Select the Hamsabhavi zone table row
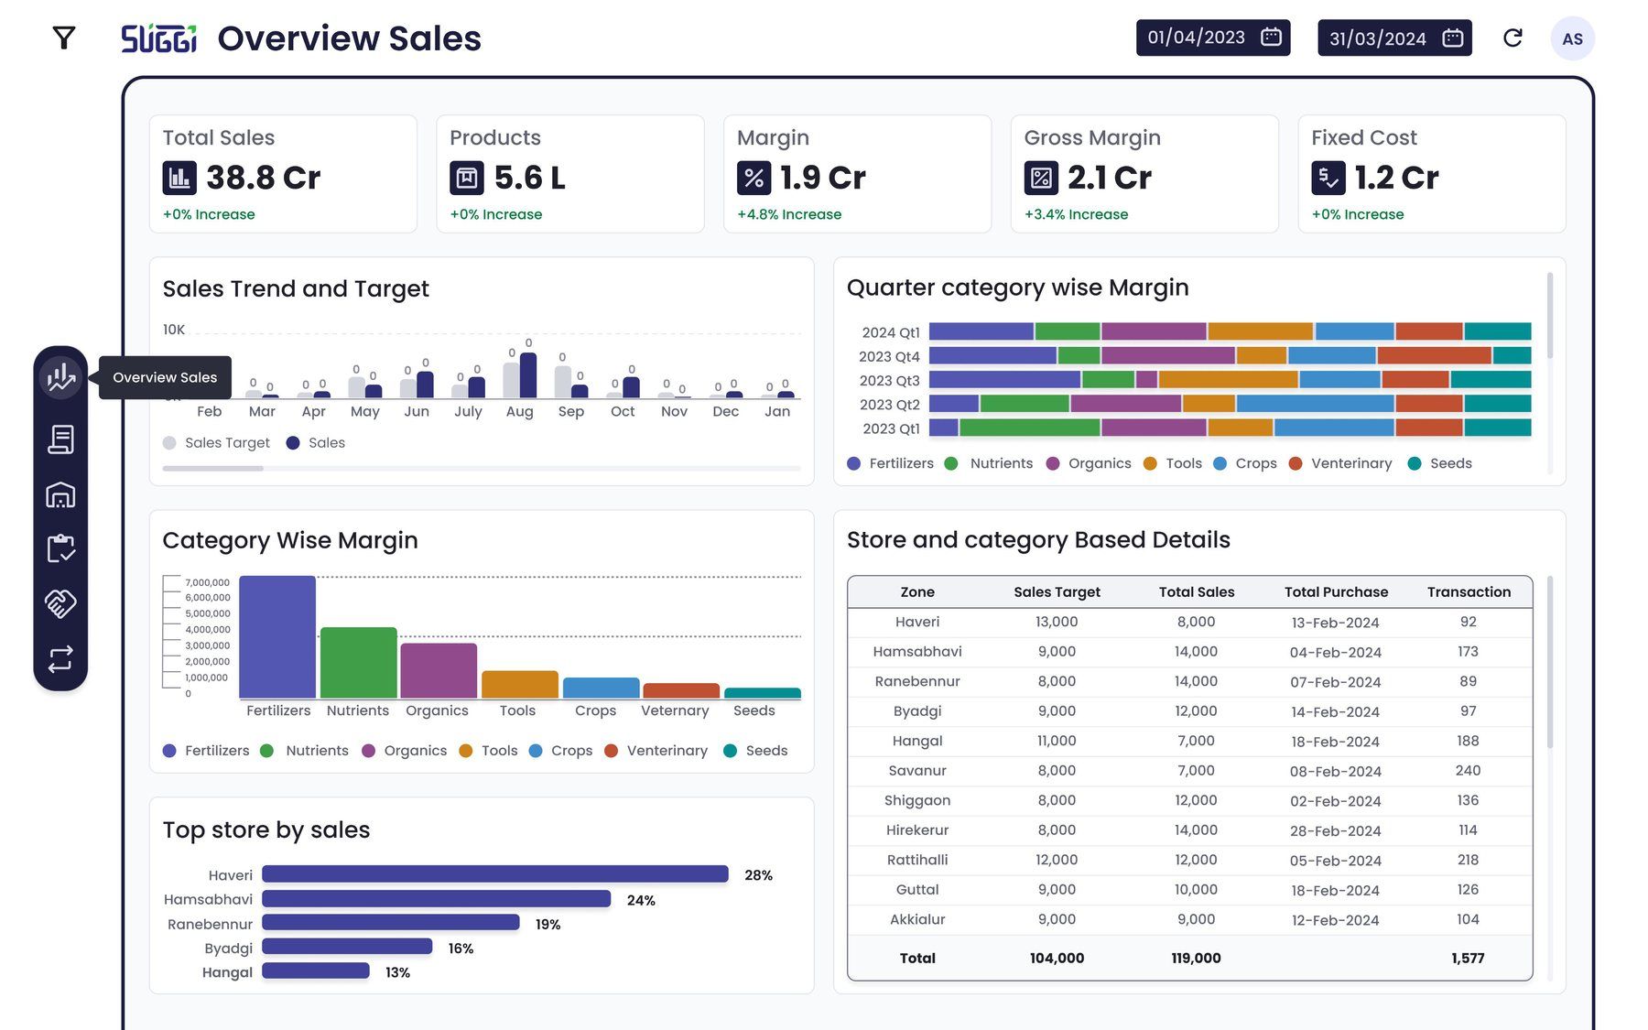1648x1030 pixels. [x=1189, y=652]
